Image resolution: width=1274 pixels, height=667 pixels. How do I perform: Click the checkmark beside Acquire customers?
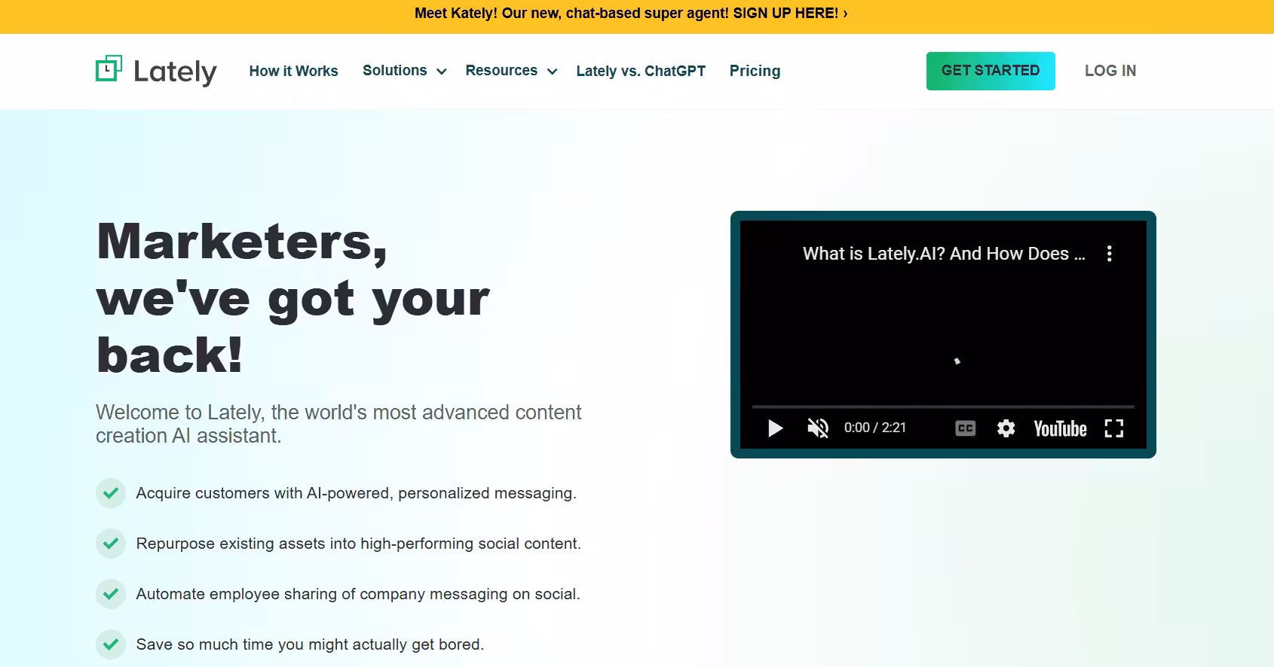pyautogui.click(x=111, y=493)
